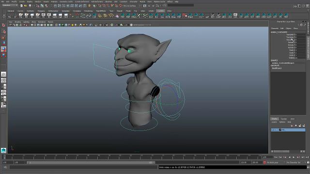Viewport: 310px width, 174px height.
Task: Select the arrow Select tool in toolbox
Action: (x=3, y=25)
